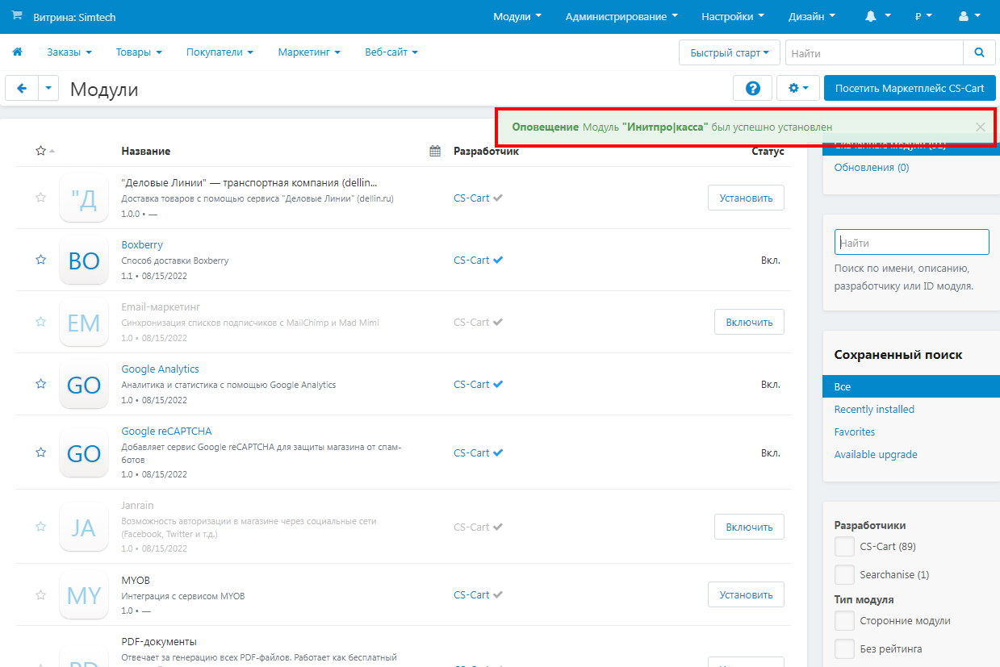1000x667 pixels.
Task: Open the Быстрый старт dropdown
Action: (730, 52)
